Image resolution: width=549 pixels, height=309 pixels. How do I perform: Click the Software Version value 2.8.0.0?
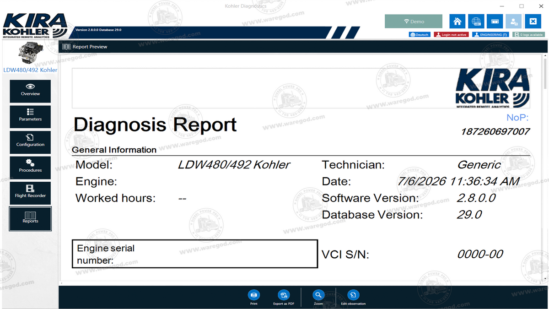476,198
